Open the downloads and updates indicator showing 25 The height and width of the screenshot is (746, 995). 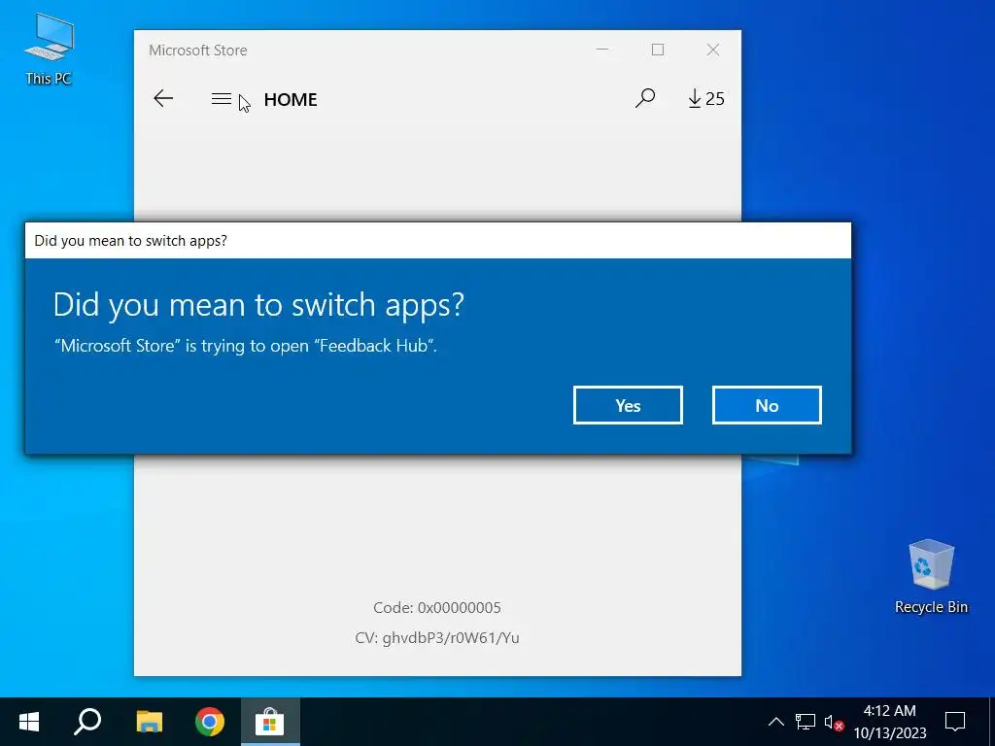coord(705,98)
